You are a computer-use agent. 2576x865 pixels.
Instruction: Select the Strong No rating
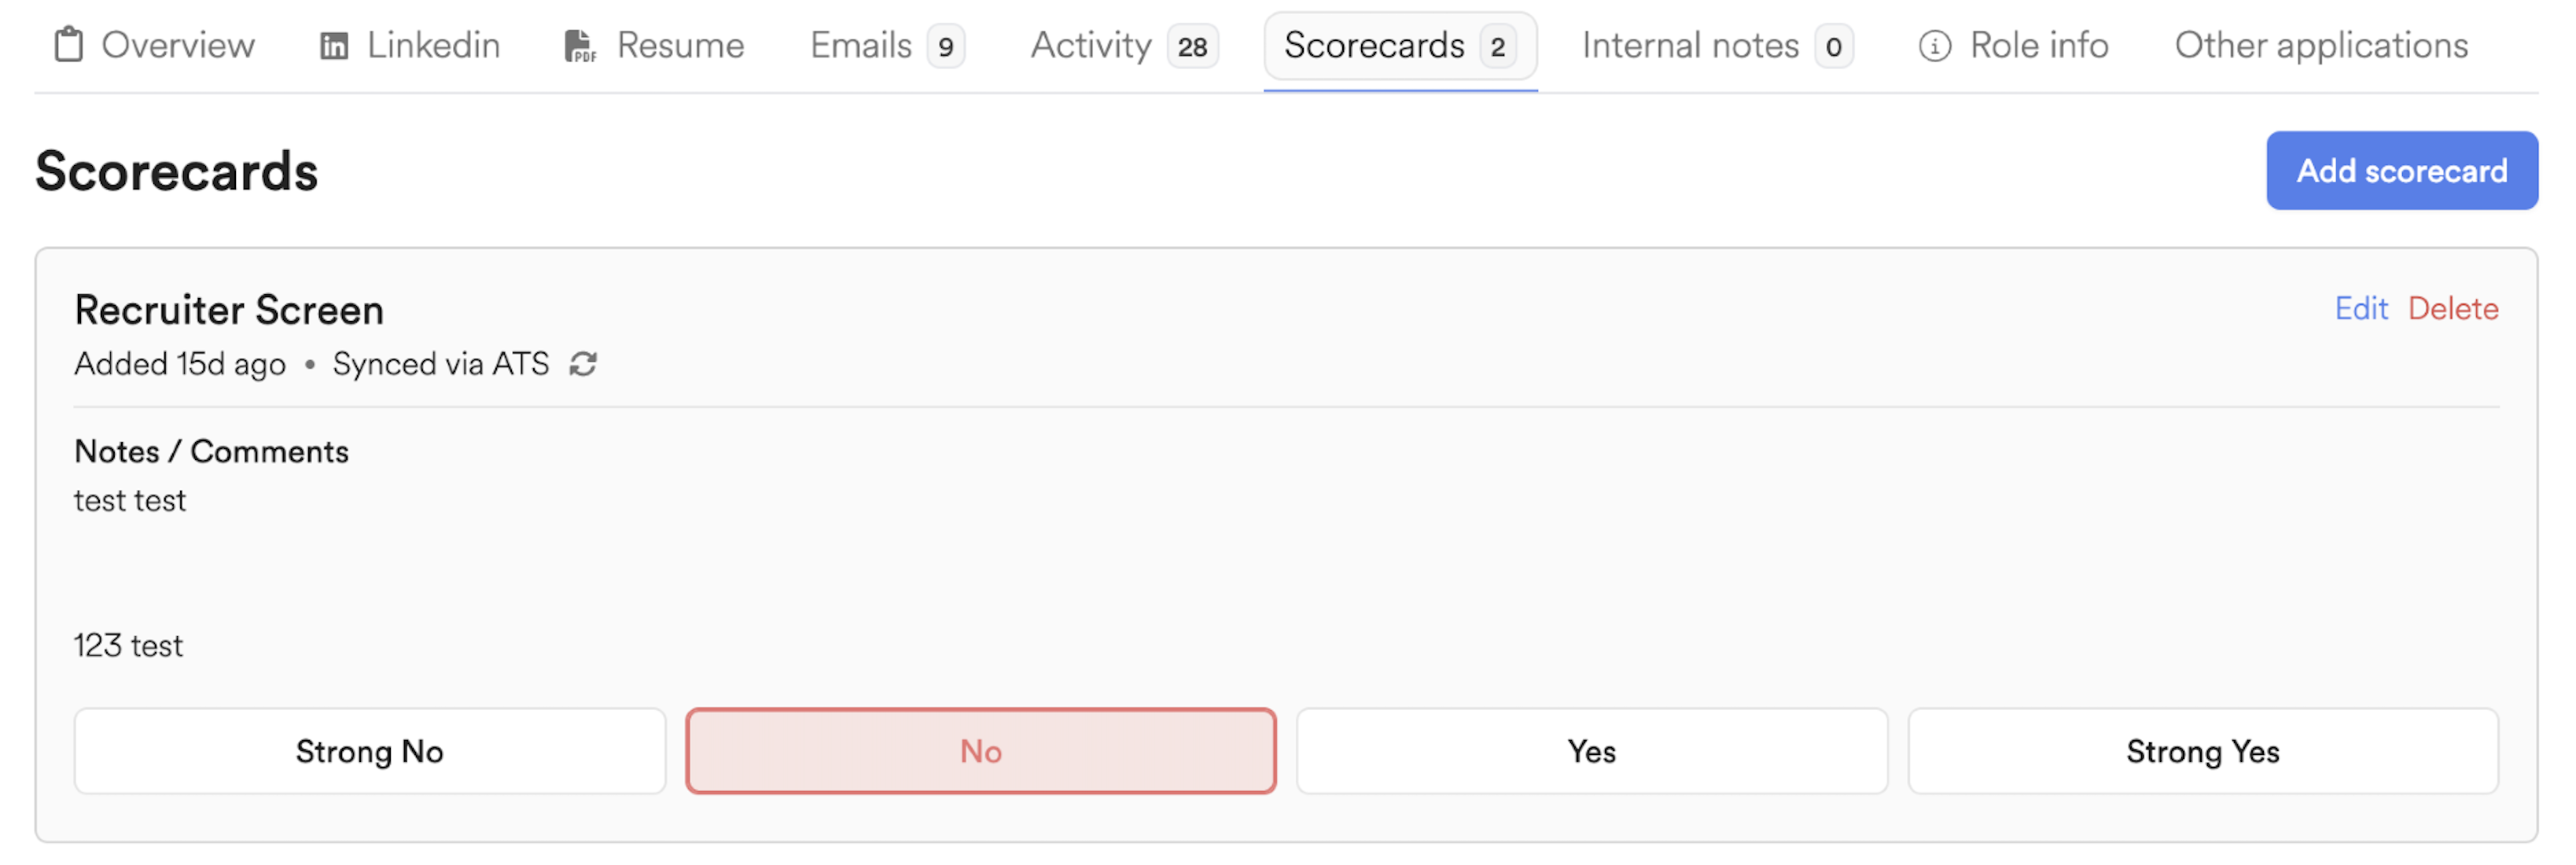370,751
